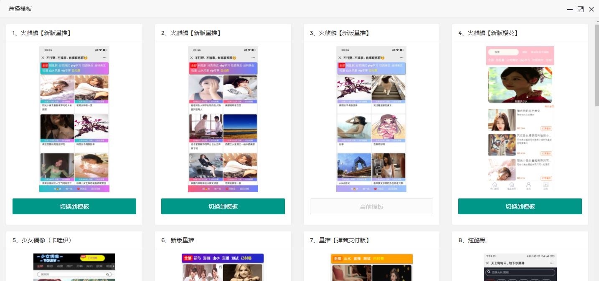The image size is (599, 281).
Task: Click the 量推【弹窗支付版】 orange preview image
Action: [x=371, y=267]
